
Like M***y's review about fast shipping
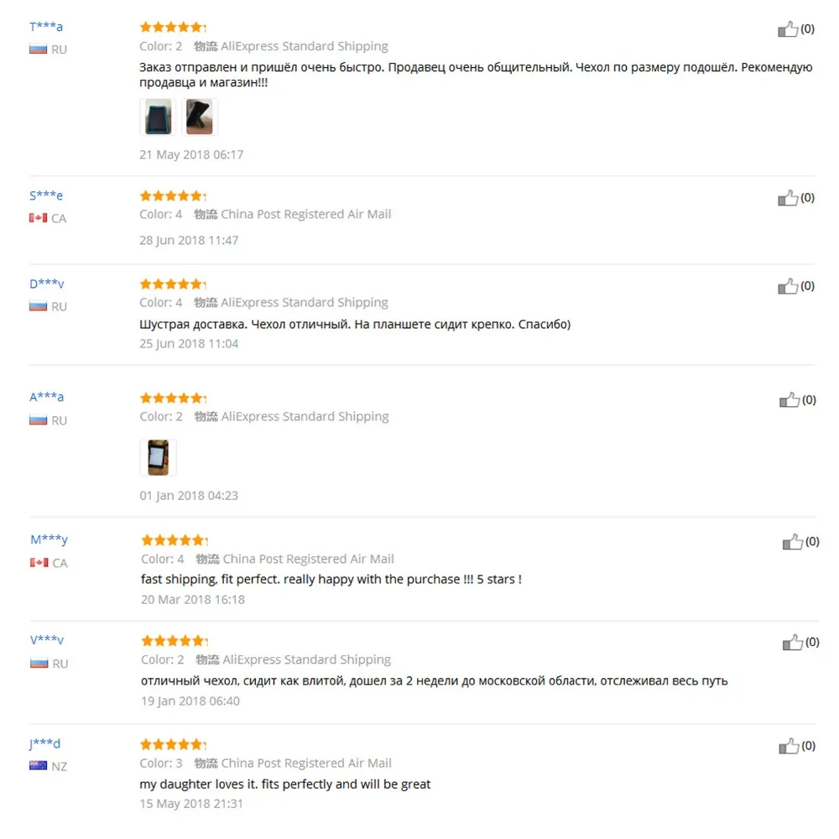(x=793, y=542)
